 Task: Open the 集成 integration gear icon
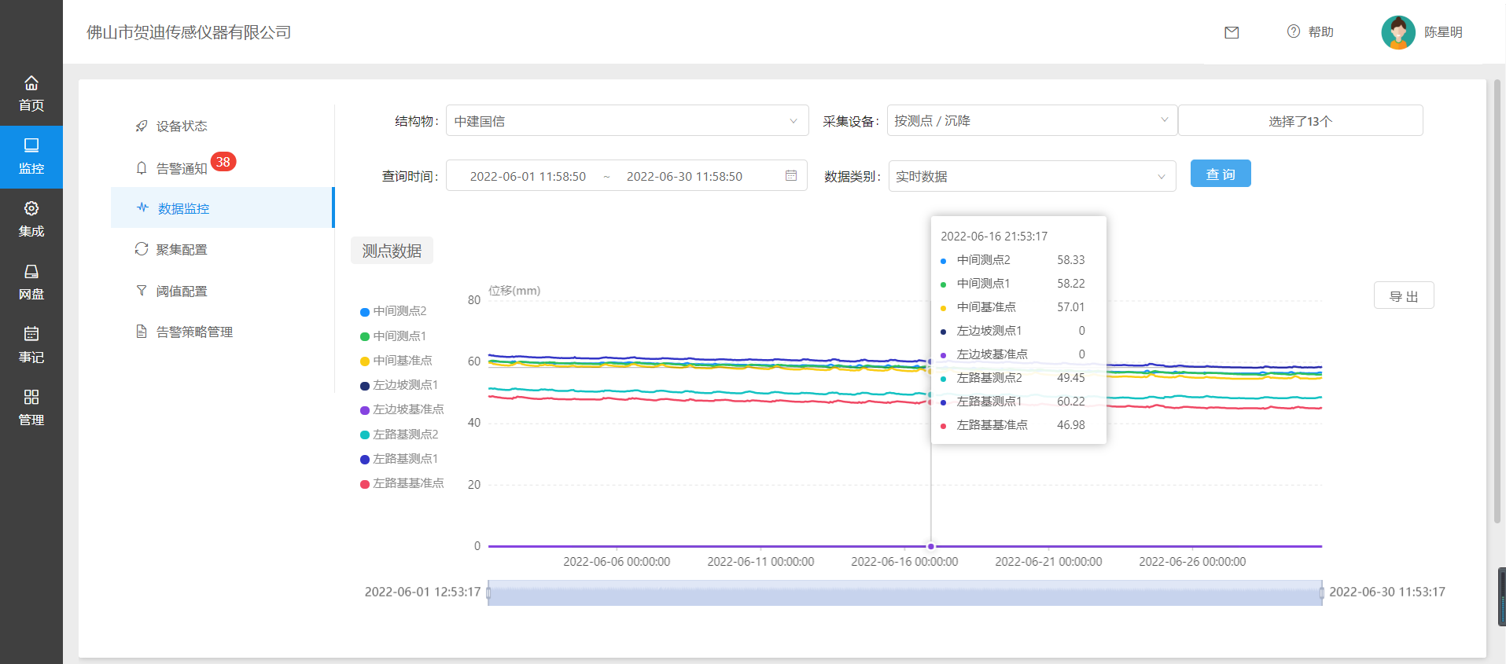click(31, 209)
